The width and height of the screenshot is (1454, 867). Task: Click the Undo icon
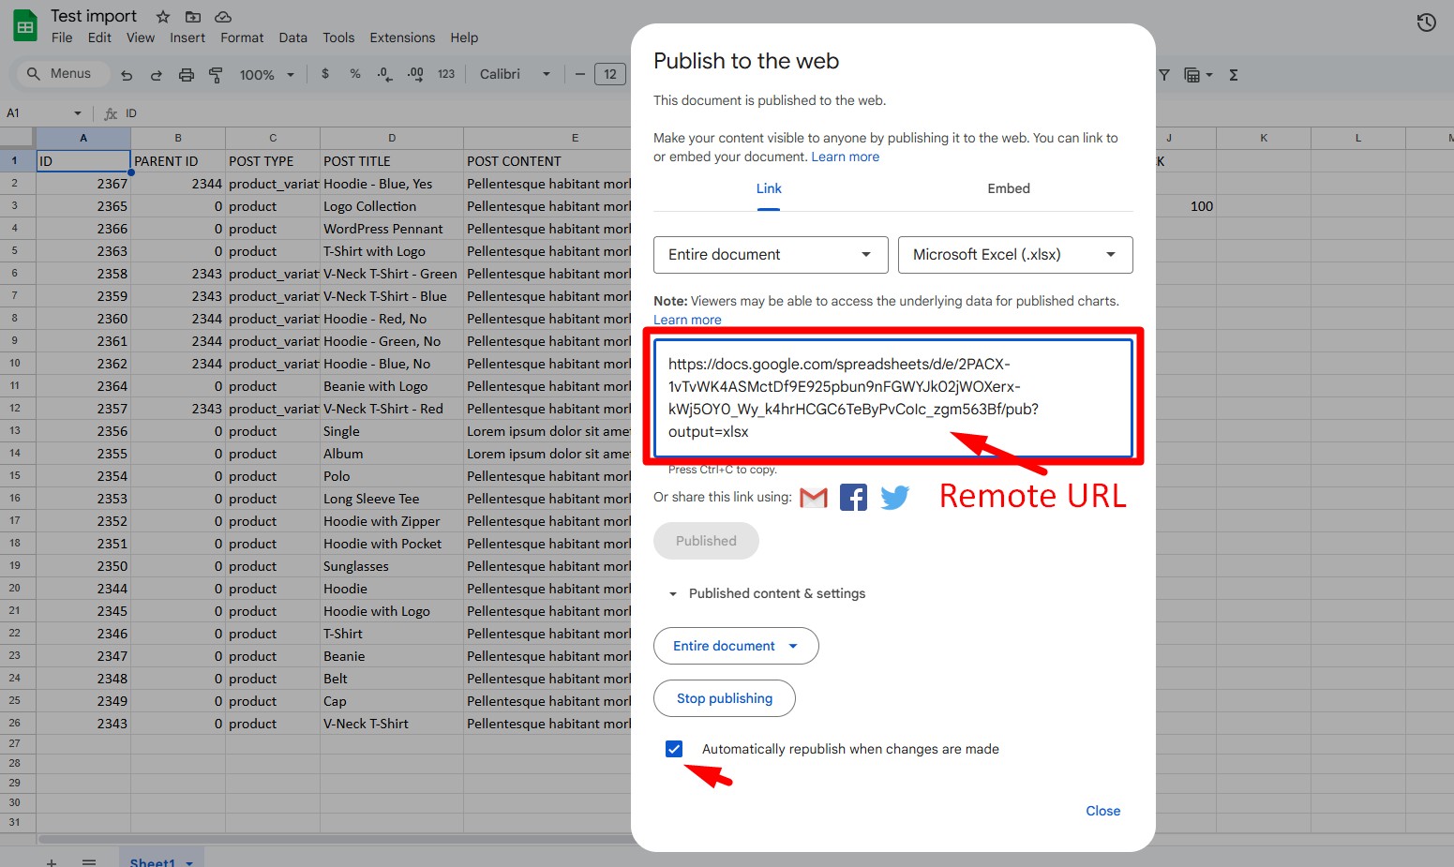point(127,74)
